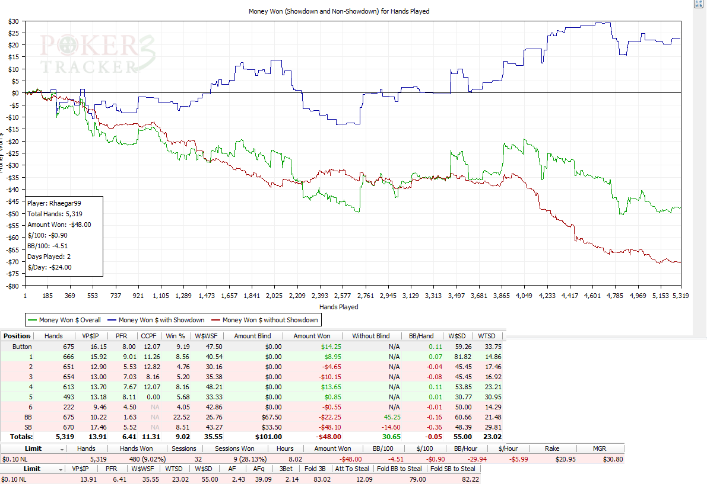Click the 82.22 Fold SB to Steal cell
Screen dimensions: 707x487
tap(470, 479)
